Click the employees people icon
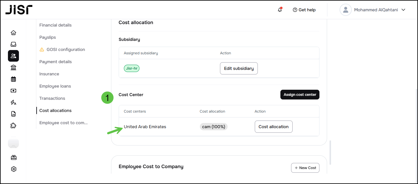This screenshot has width=418, height=184. click(13, 56)
